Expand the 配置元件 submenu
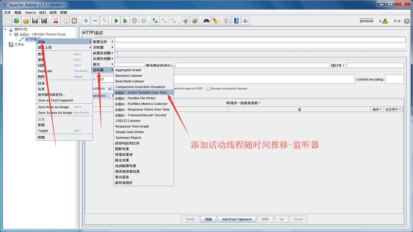413x232 pixels. [x=103, y=42]
